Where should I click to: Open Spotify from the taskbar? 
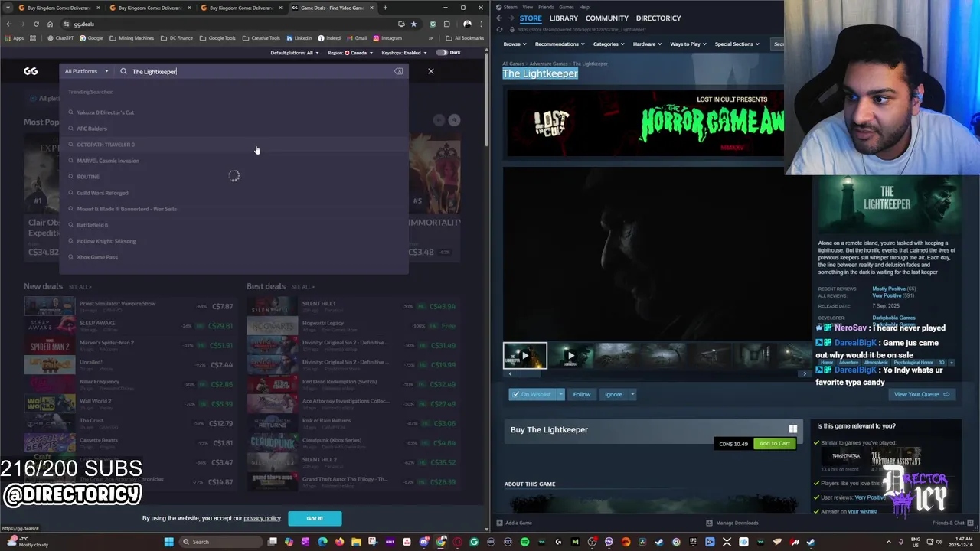coord(524,542)
